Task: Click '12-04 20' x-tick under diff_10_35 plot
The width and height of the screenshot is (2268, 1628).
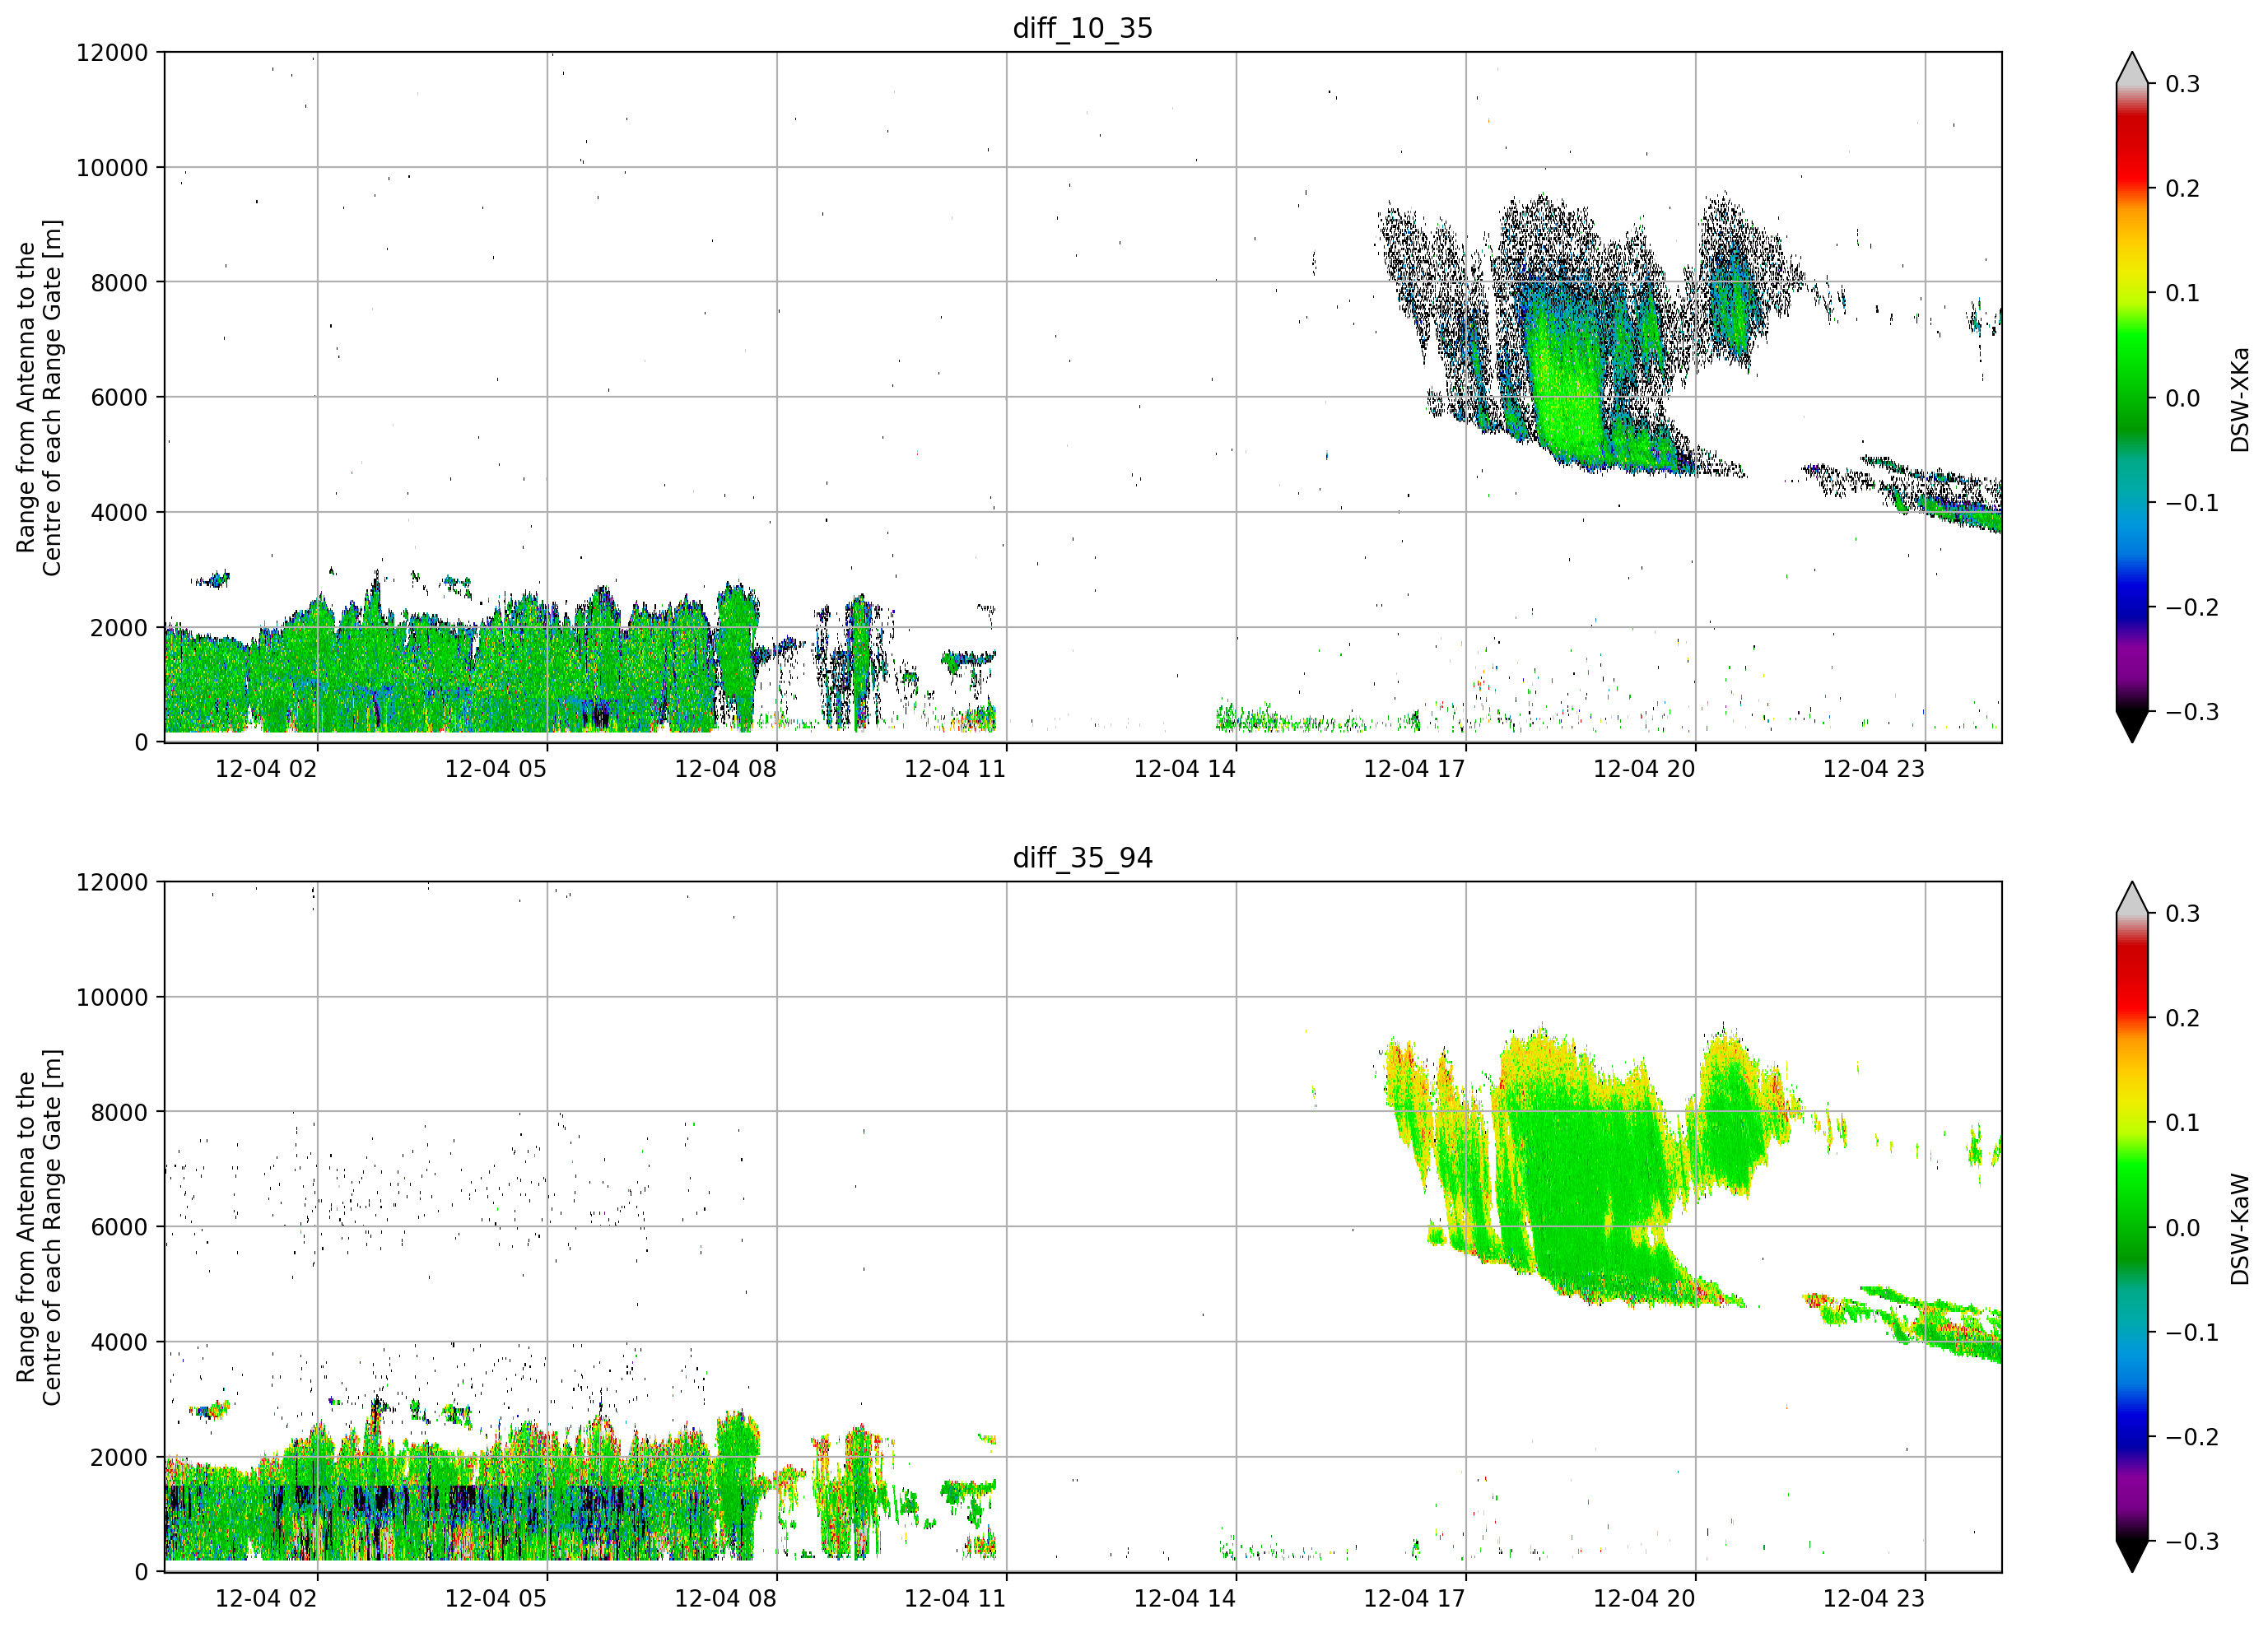Action: point(1644,769)
